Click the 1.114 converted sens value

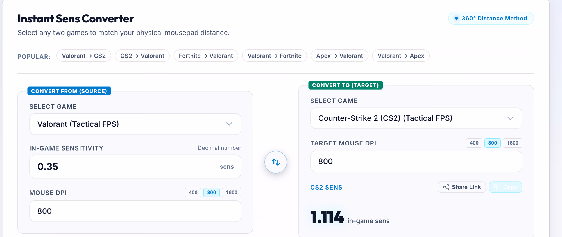327,217
